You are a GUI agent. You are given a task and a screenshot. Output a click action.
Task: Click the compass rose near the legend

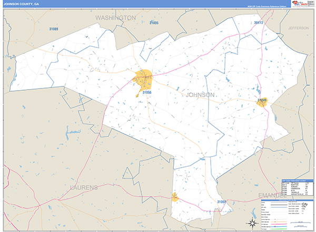[x=252, y=224]
